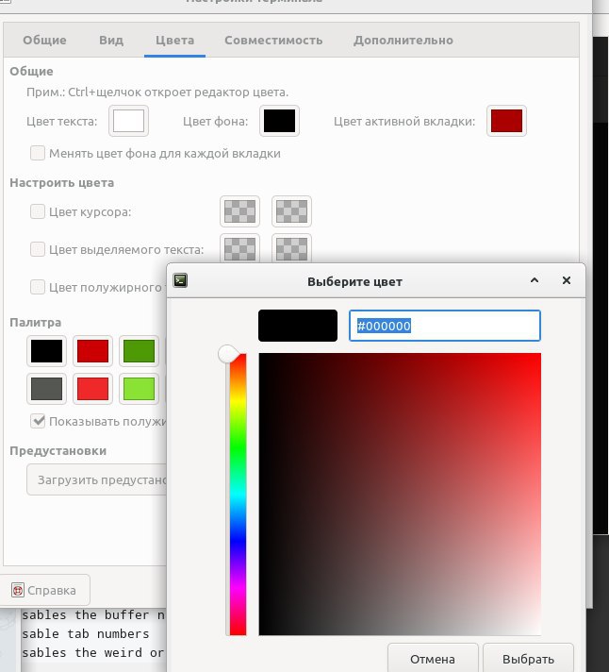Click terminal icon in color dialog titlebar

(180, 280)
